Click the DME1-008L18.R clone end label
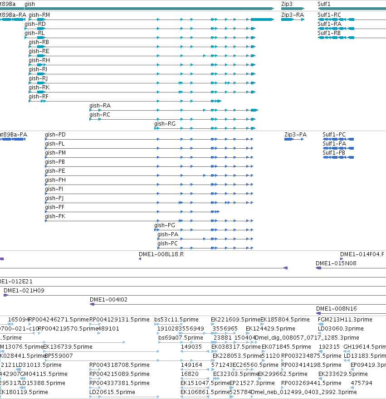Viewport: 386px width, 399px height. tap(161, 254)
